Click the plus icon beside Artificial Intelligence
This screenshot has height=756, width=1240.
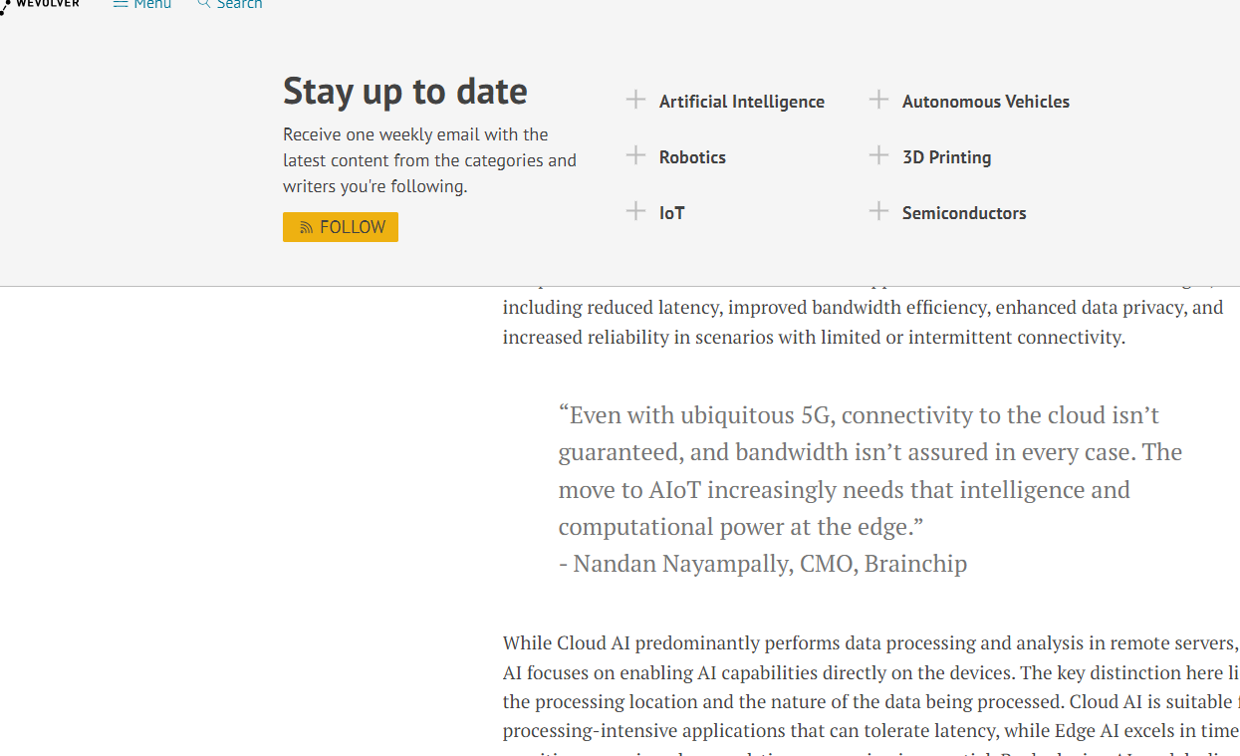(x=635, y=100)
